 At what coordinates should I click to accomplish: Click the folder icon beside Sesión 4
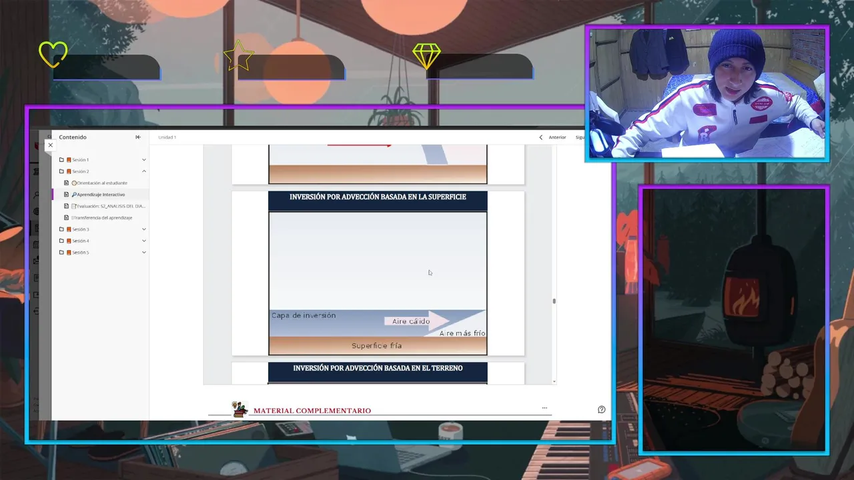click(x=61, y=241)
